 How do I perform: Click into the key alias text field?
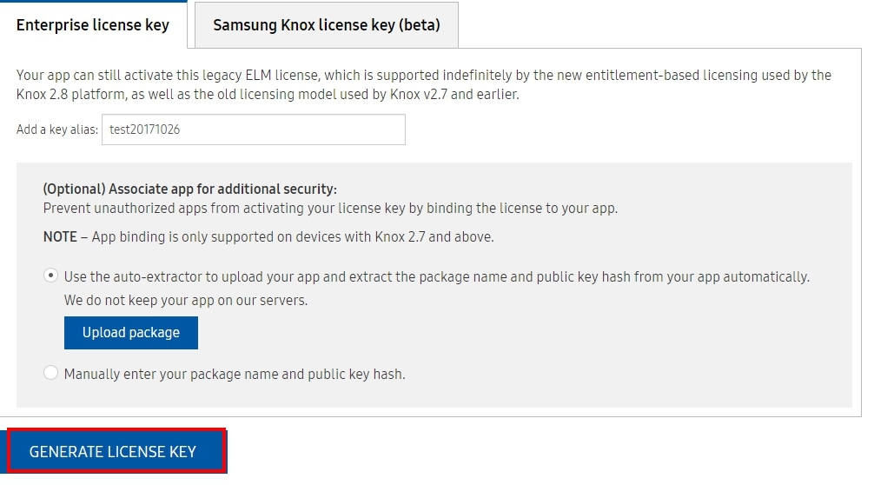pos(254,130)
